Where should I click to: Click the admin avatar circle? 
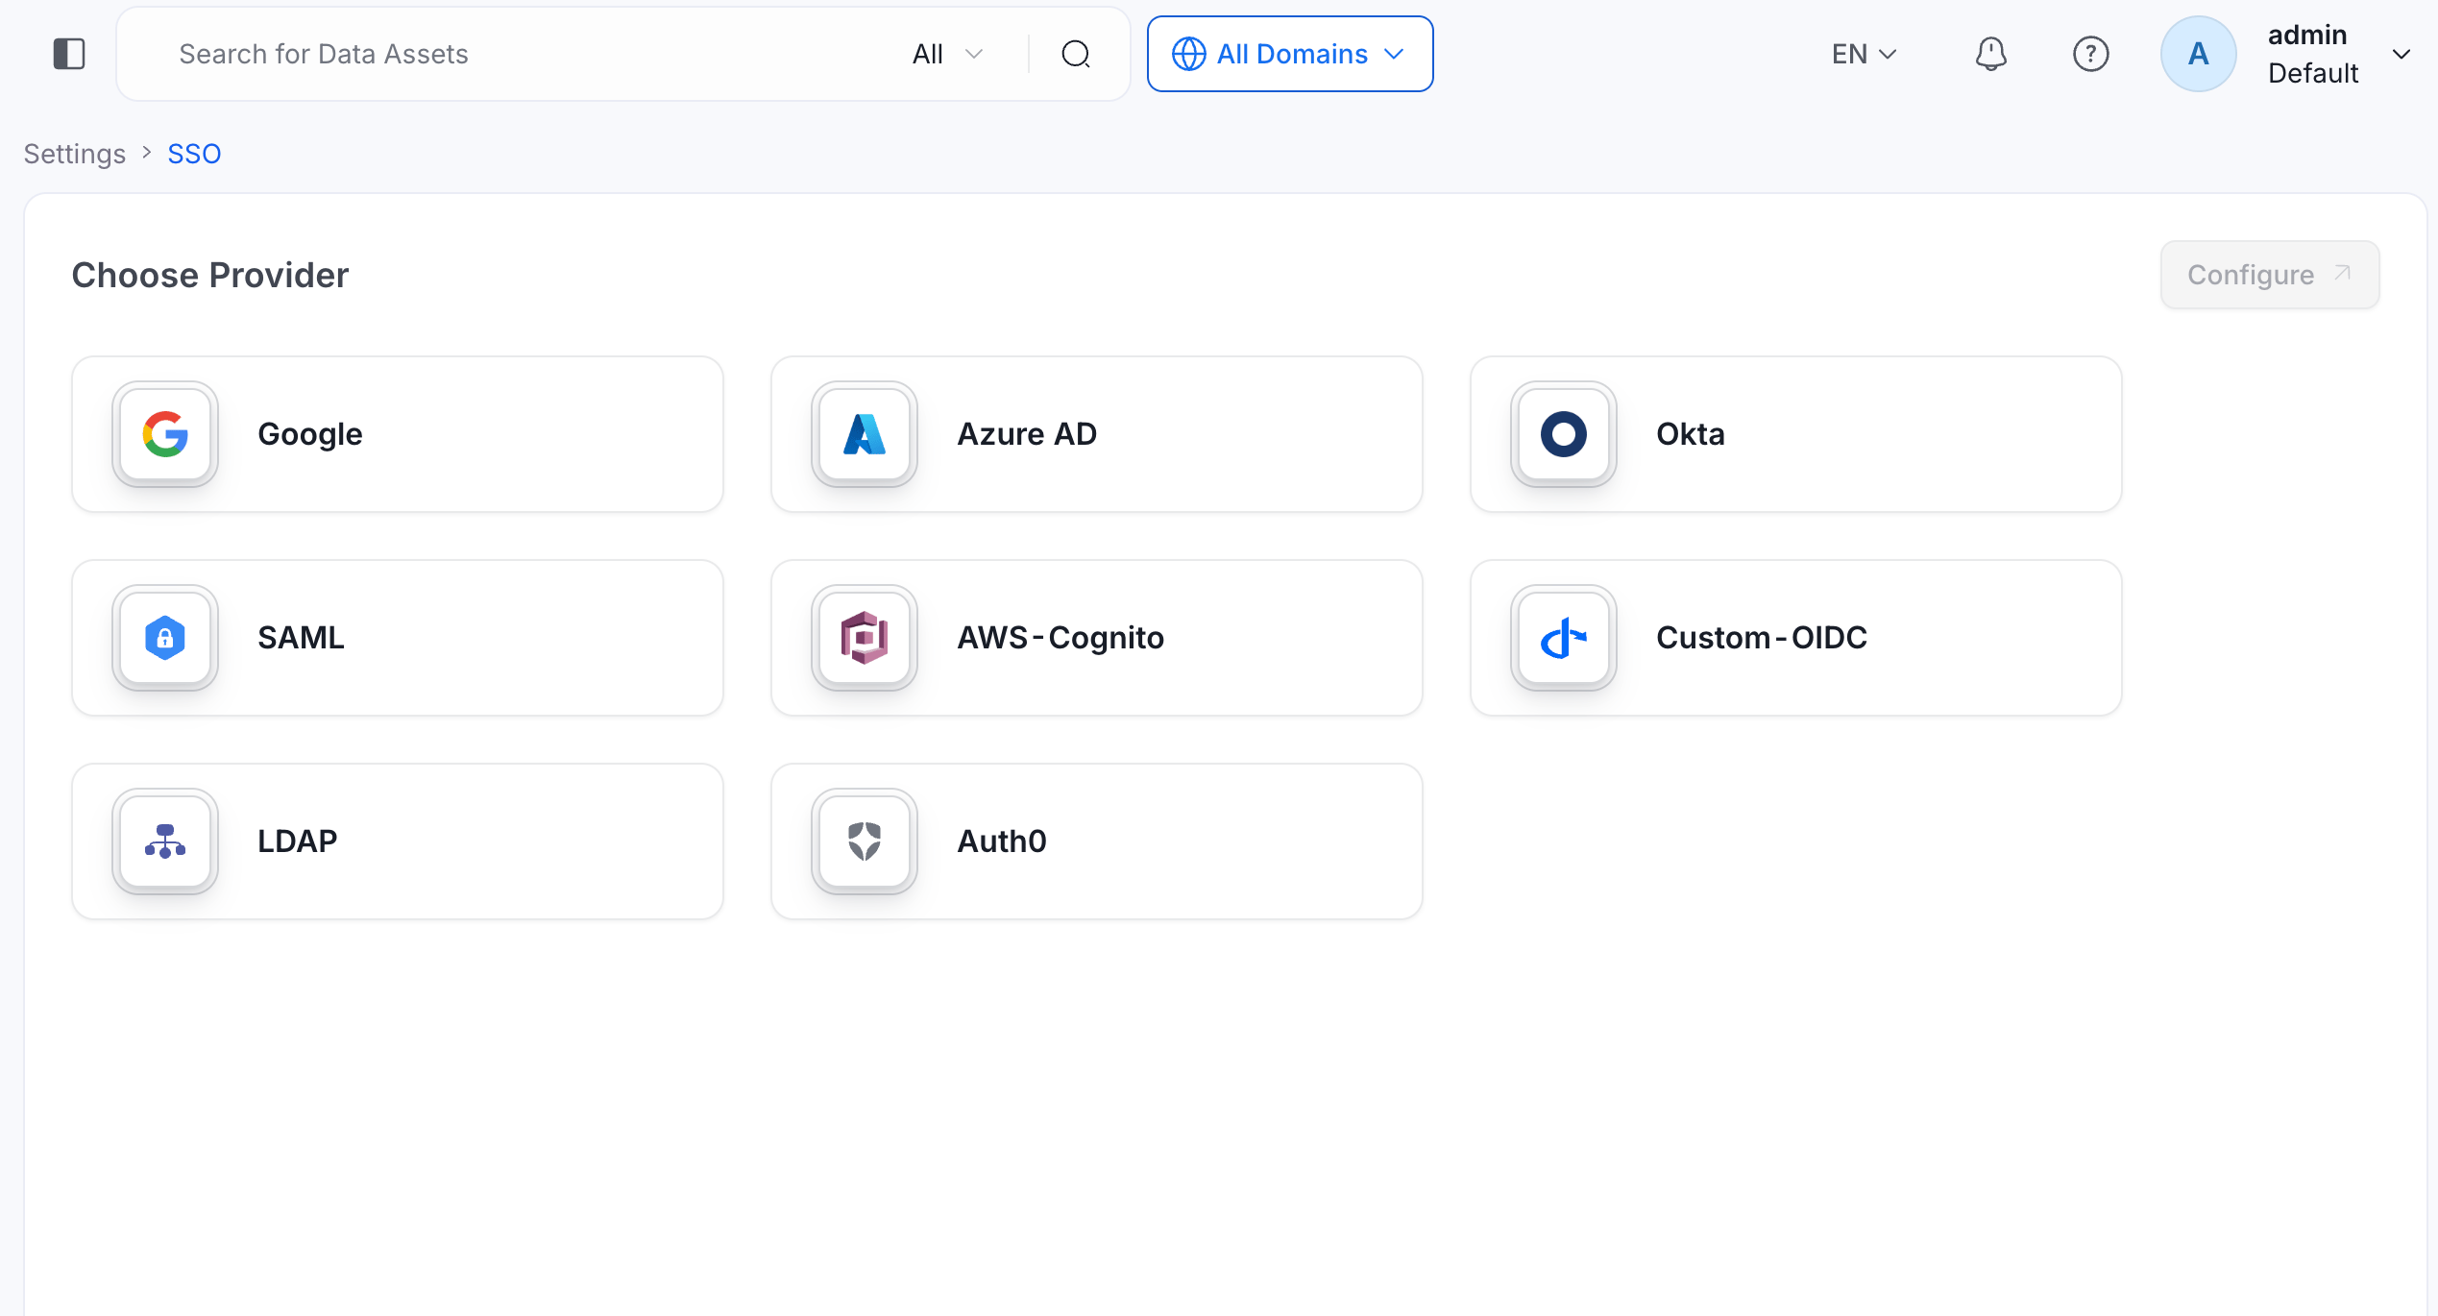tap(2198, 54)
